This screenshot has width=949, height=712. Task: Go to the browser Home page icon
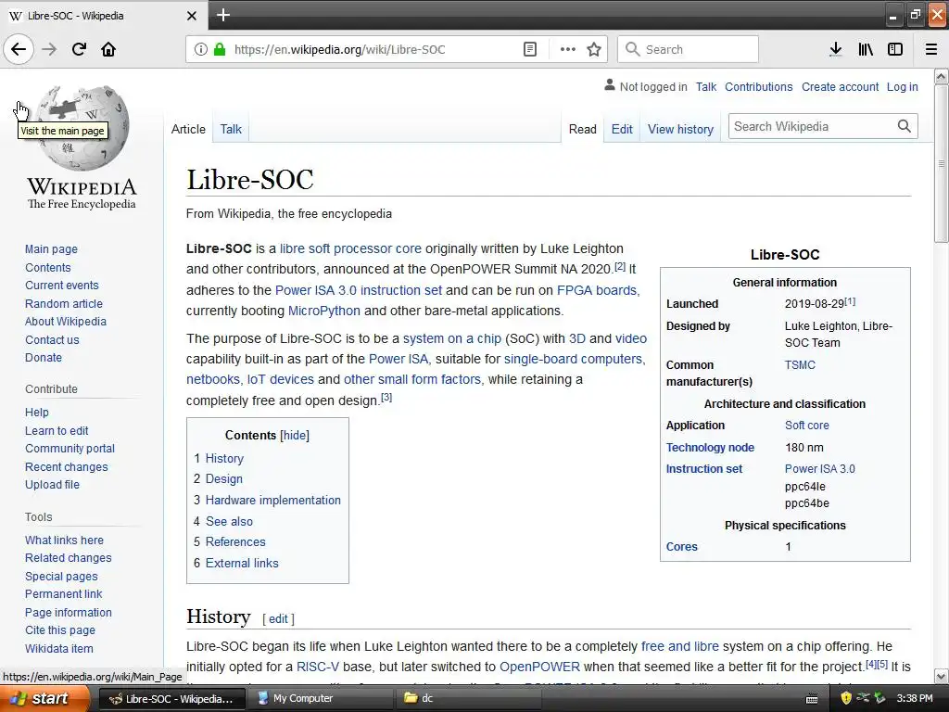pyautogui.click(x=108, y=49)
